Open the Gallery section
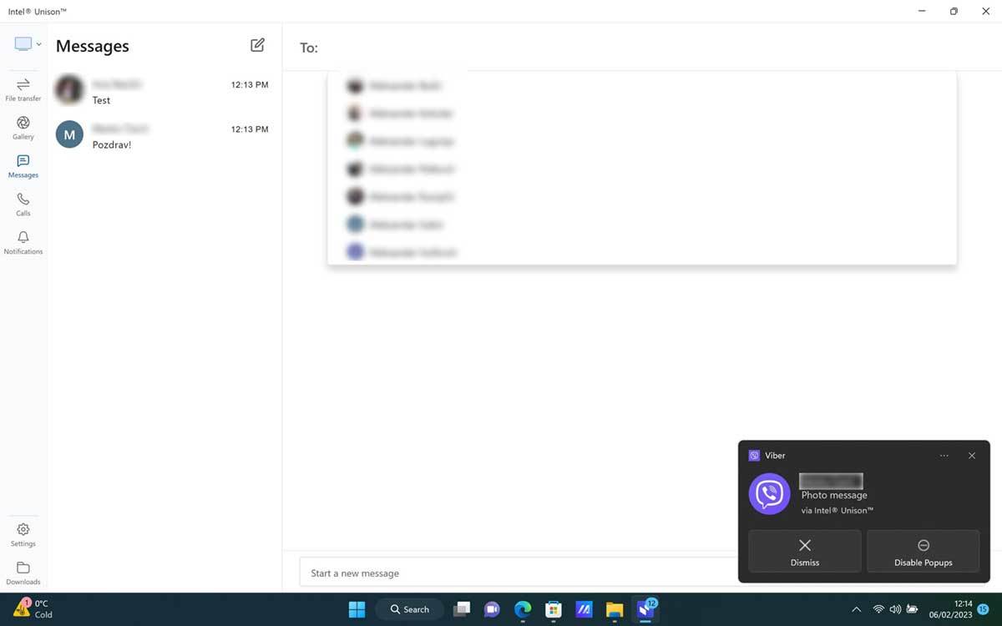Screen dimensions: 1002x626 23,127
